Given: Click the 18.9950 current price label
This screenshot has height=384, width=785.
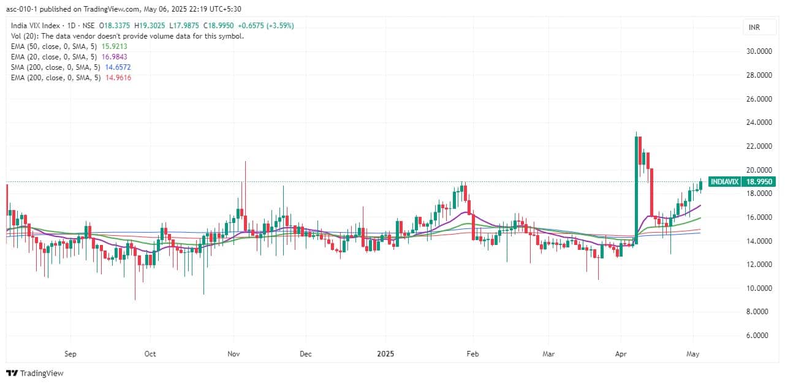Looking at the screenshot, I should (x=758, y=182).
